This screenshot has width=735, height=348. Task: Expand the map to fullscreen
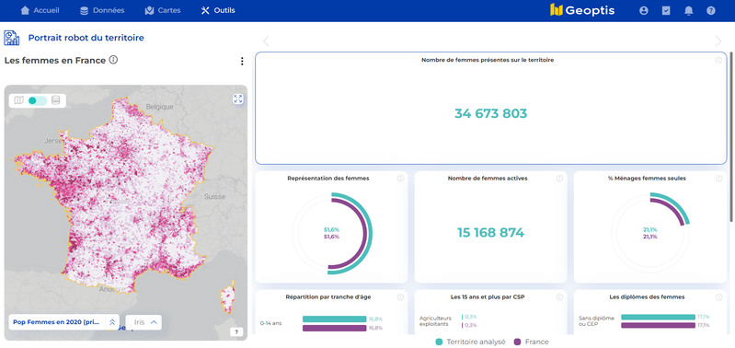237,99
